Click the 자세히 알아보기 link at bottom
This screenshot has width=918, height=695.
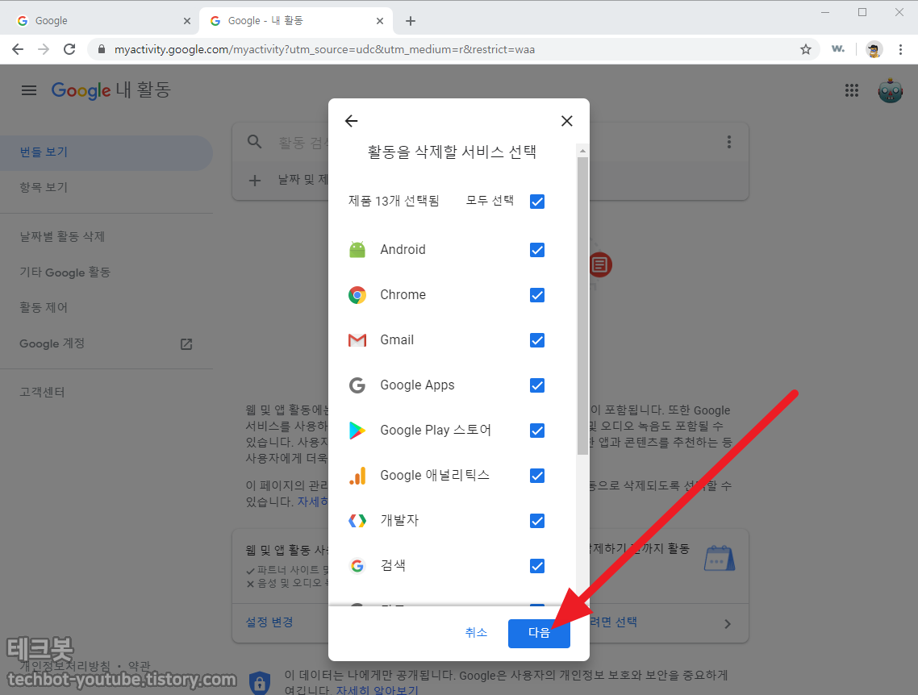378,690
